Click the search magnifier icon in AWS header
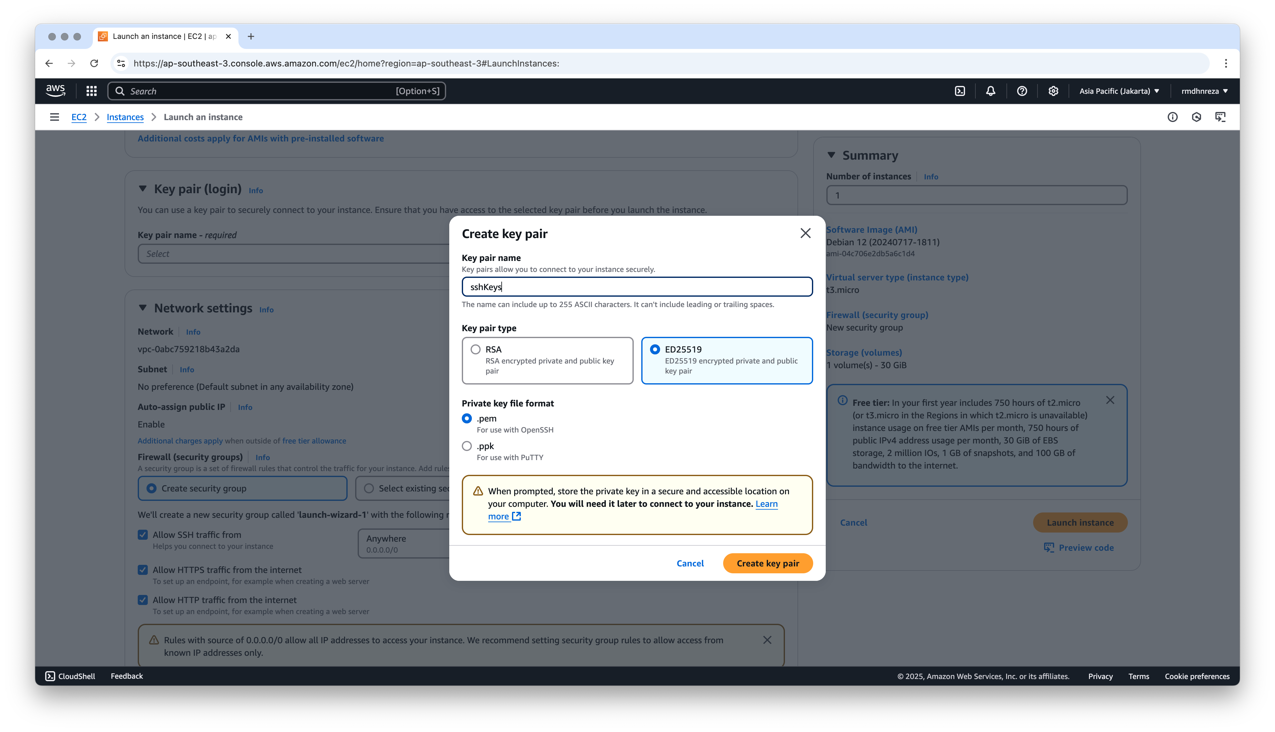The image size is (1275, 732). [120, 91]
